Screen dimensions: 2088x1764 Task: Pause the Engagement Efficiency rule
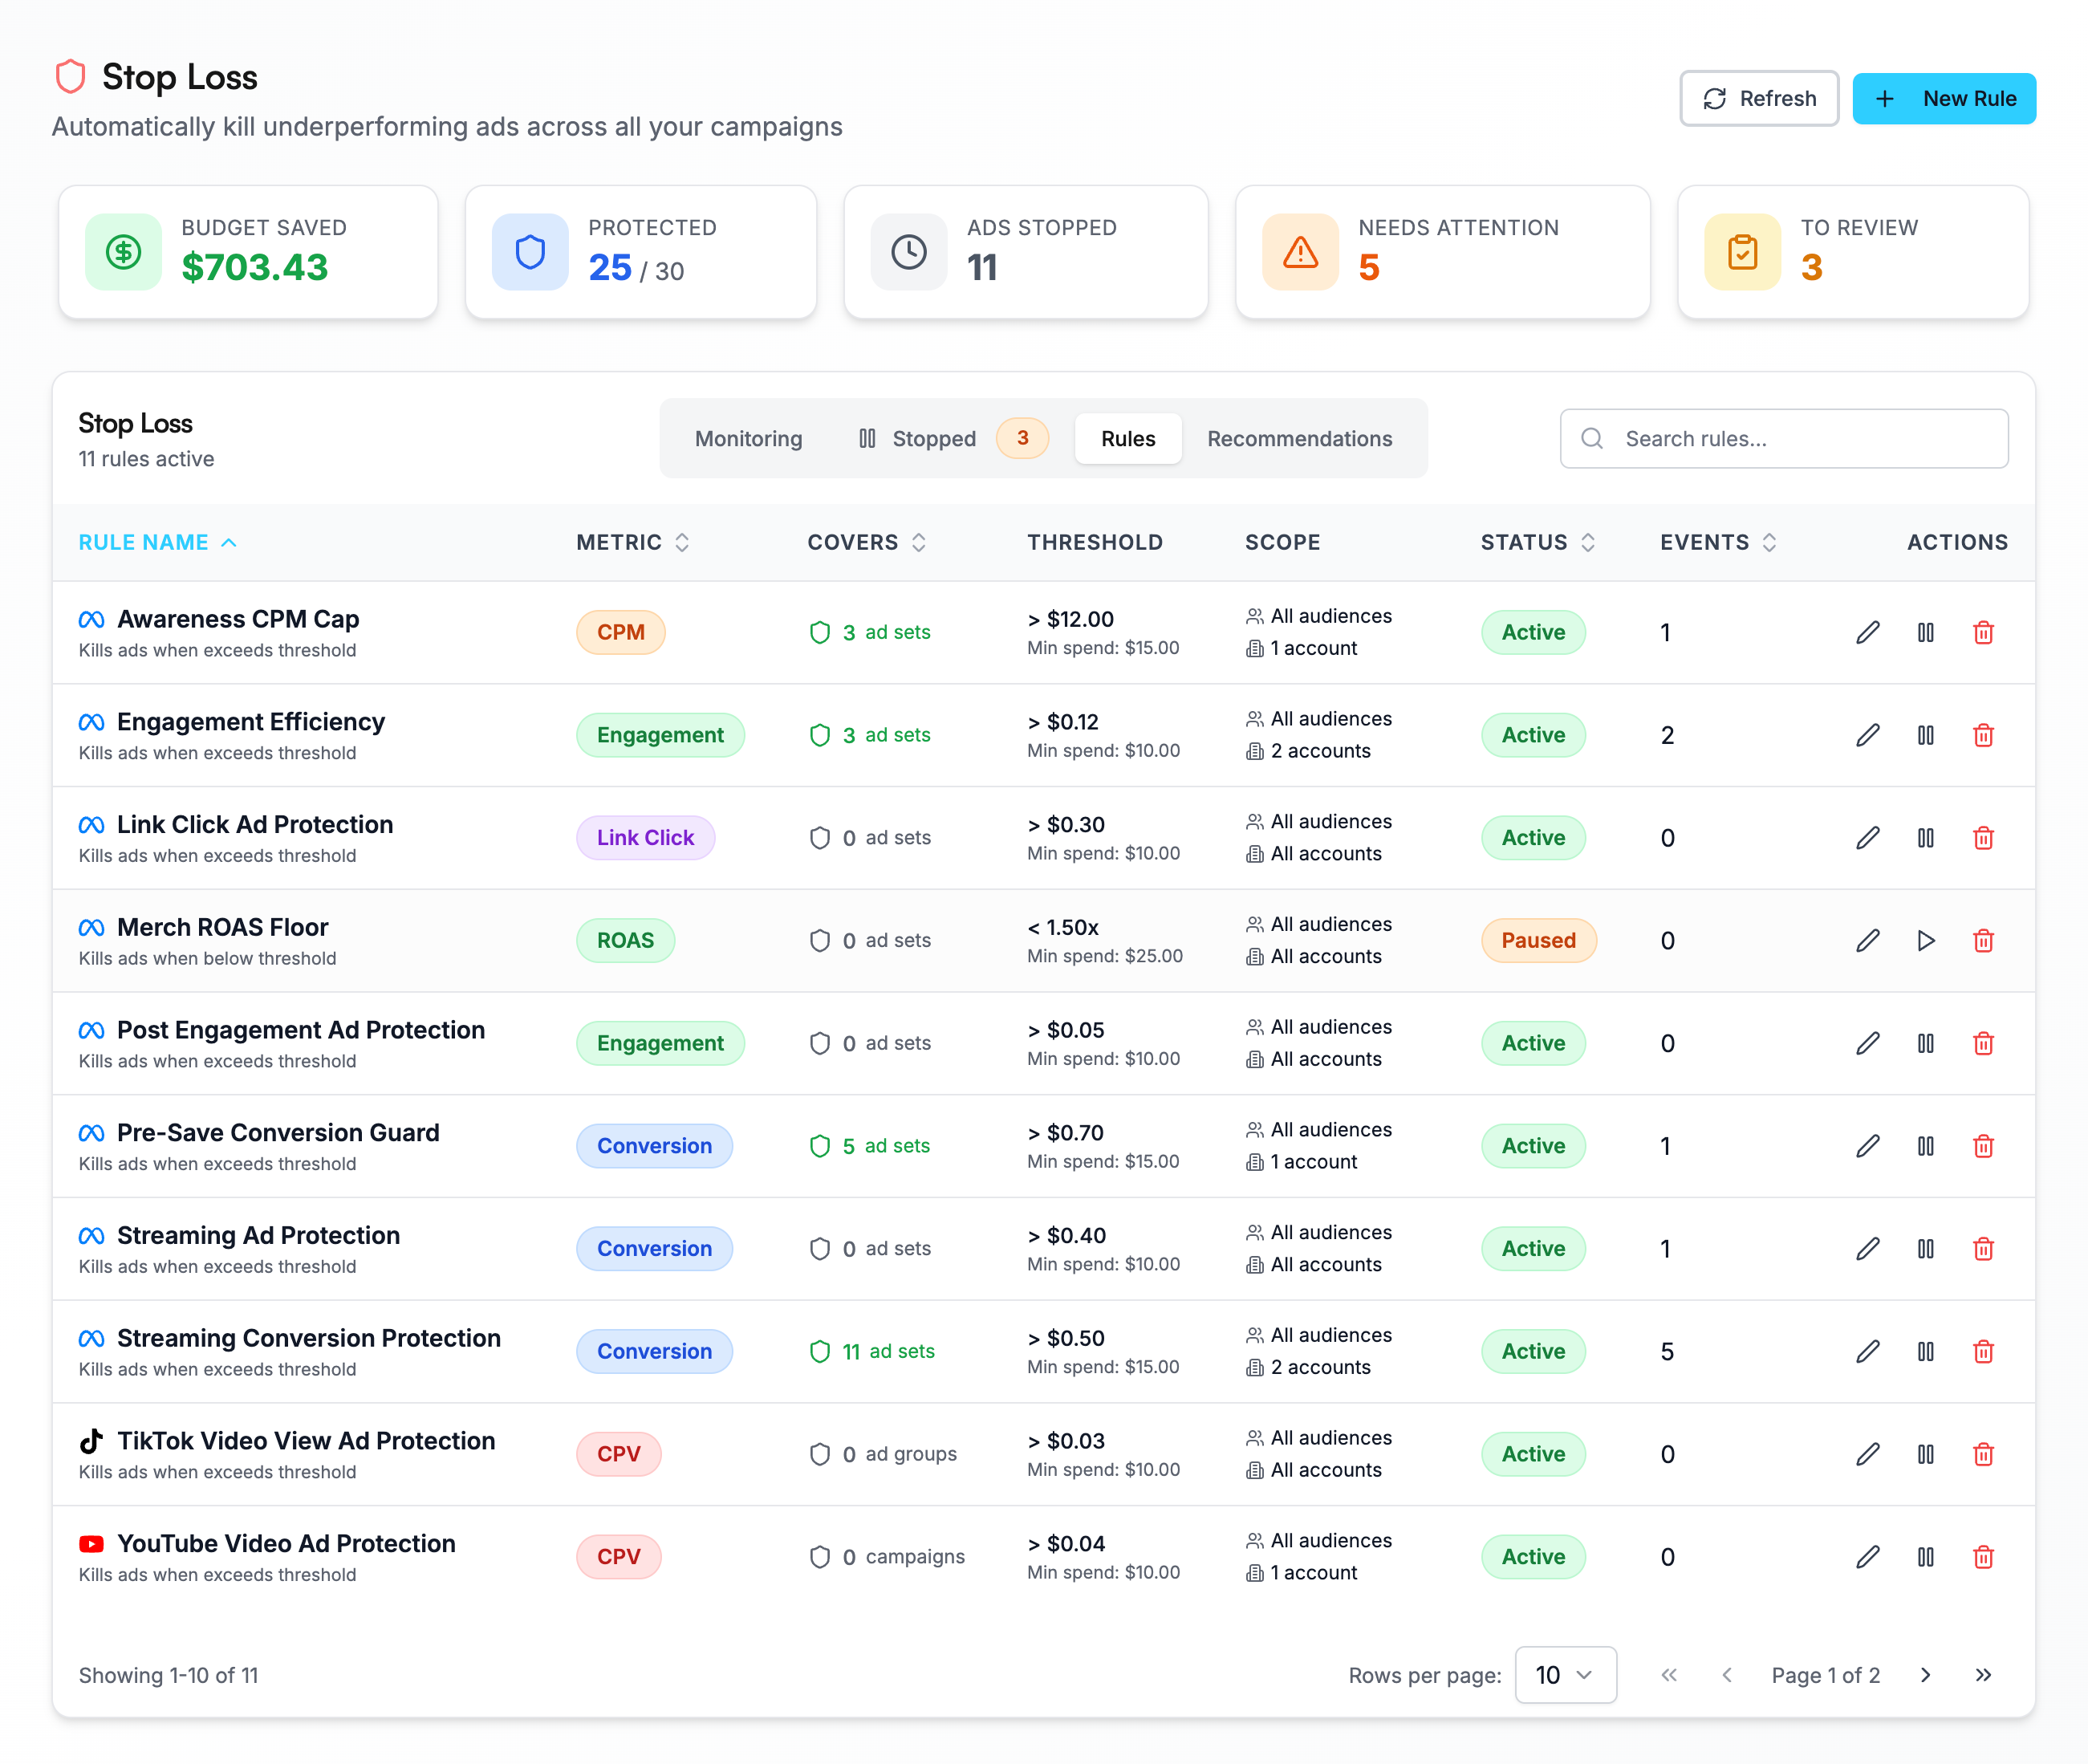1926,735
